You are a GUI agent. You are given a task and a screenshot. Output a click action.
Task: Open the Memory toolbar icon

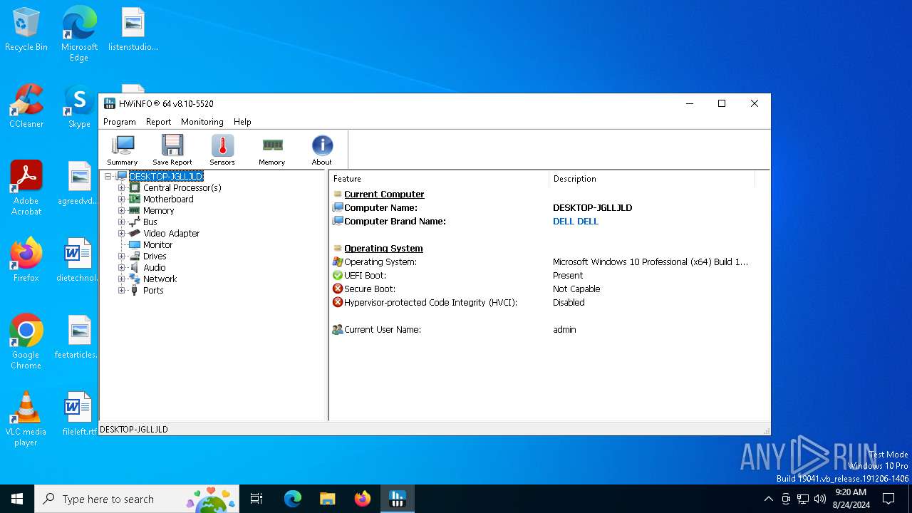click(272, 150)
